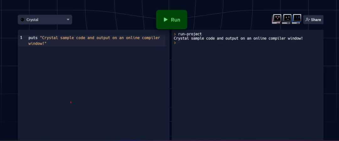This screenshot has height=141, width=339.
Task: Click the Crystal sample code output line in terminal
Action: 238,39
